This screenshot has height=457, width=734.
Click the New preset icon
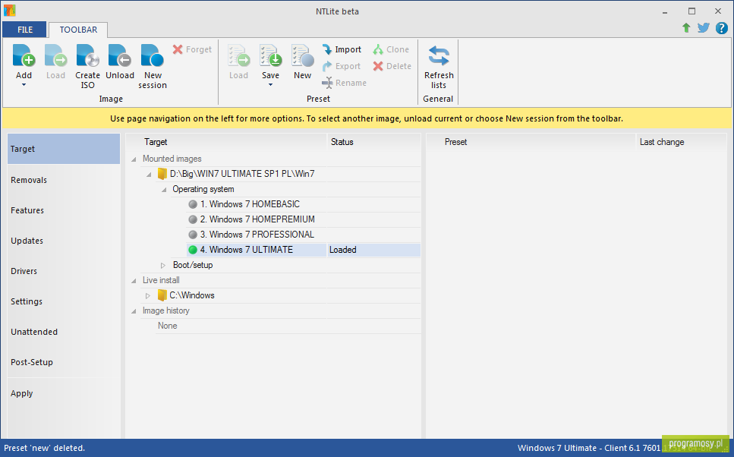302,55
